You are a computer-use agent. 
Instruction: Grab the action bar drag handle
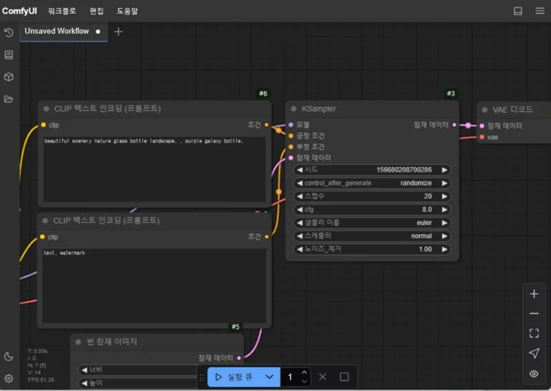click(202, 377)
